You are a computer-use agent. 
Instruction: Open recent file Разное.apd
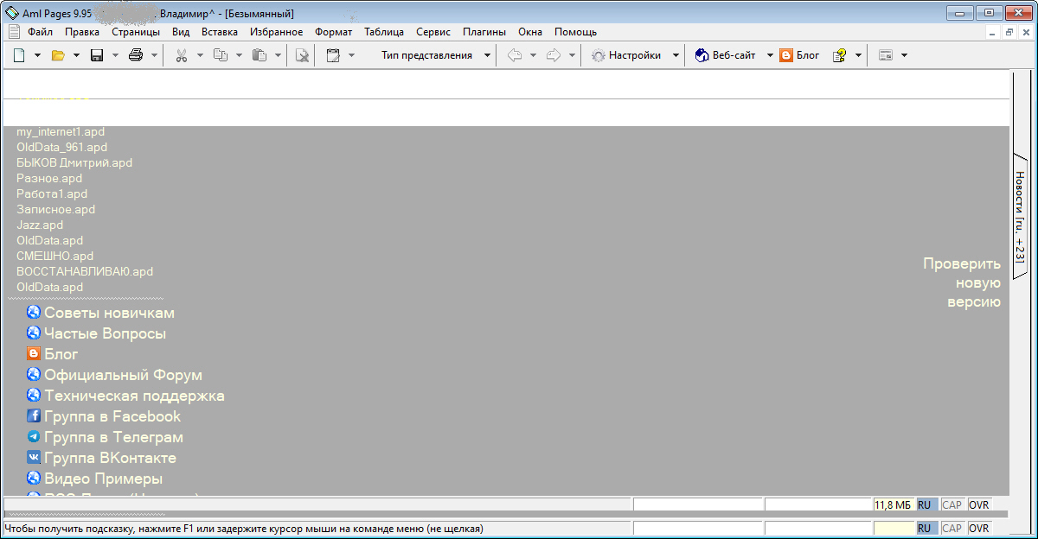coord(49,178)
